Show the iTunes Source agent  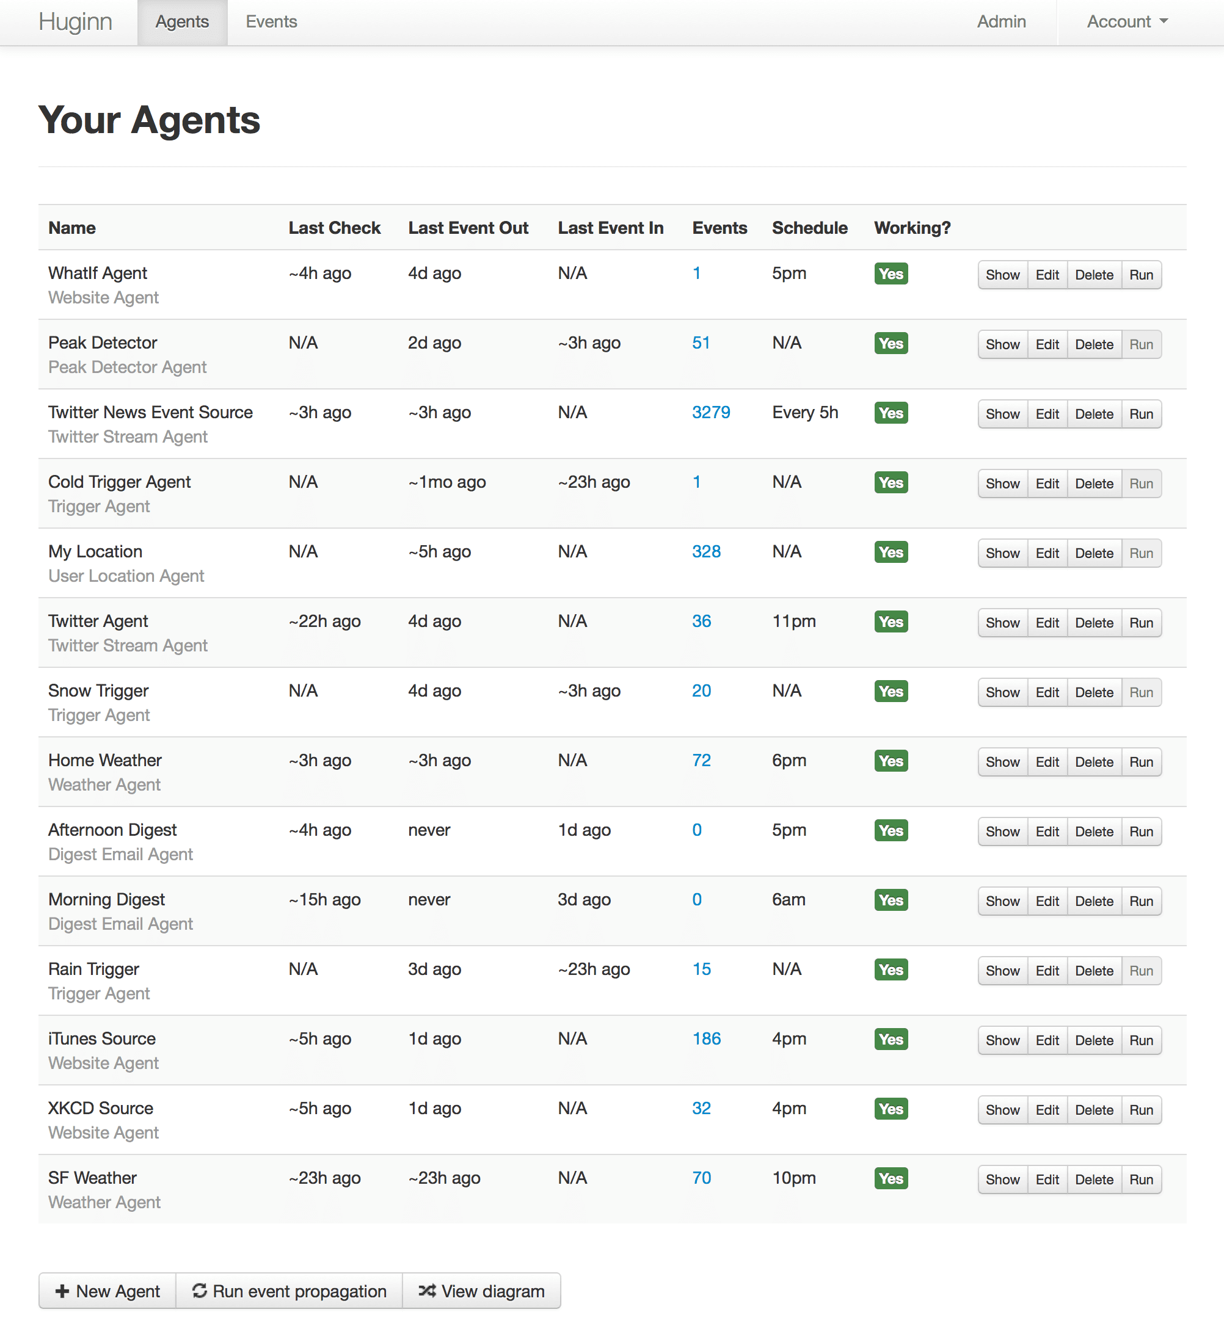pos(1002,1041)
